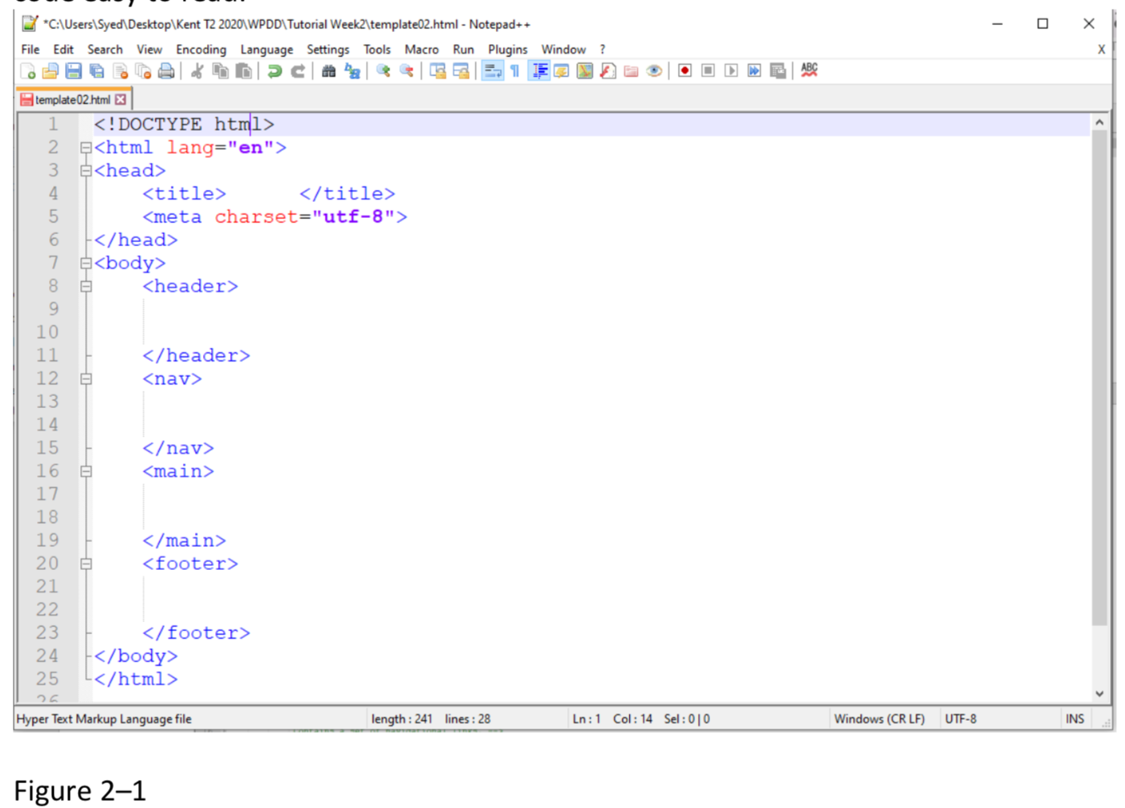
Task: Click the Folder as Workspace icon
Action: [x=632, y=71]
